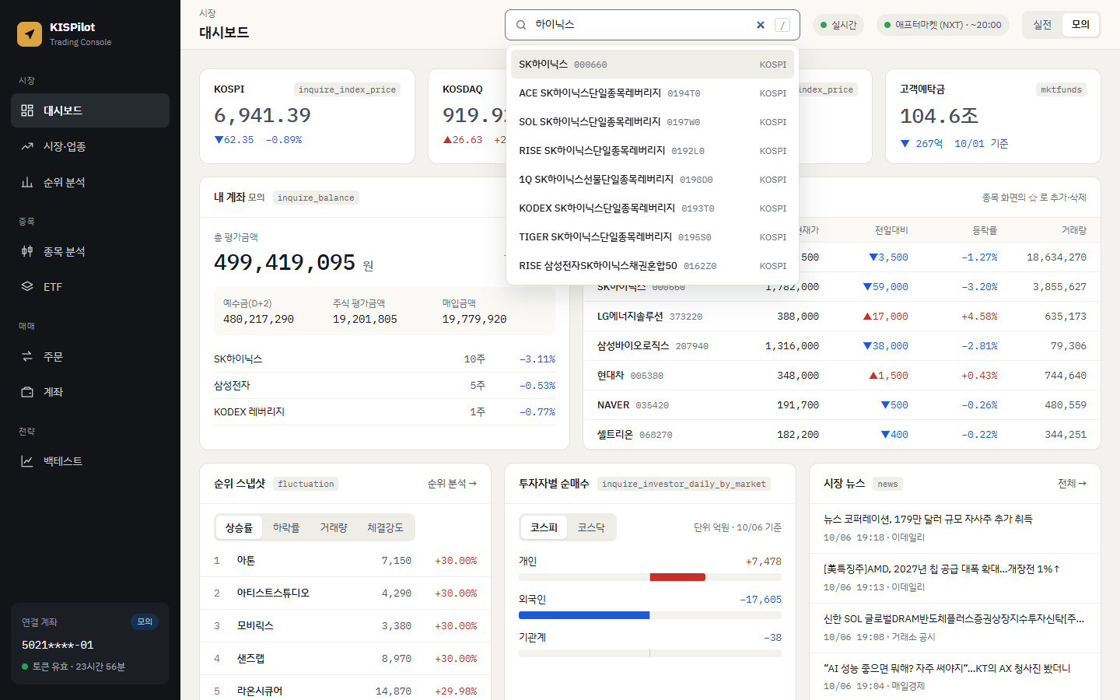
Task: Click the 애프터마켓 (NXT) status pill
Action: tap(943, 25)
